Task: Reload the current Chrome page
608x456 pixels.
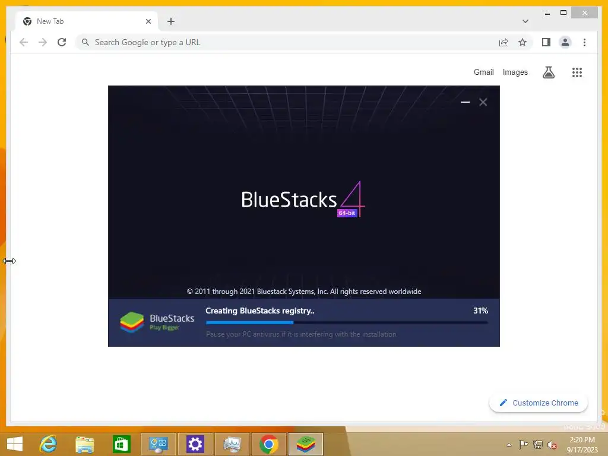Action: tap(62, 42)
